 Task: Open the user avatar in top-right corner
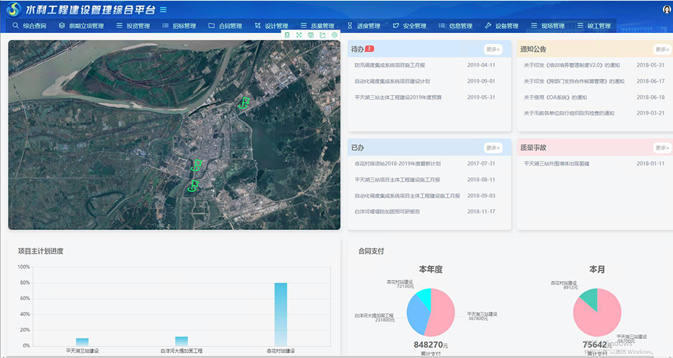[667, 9]
